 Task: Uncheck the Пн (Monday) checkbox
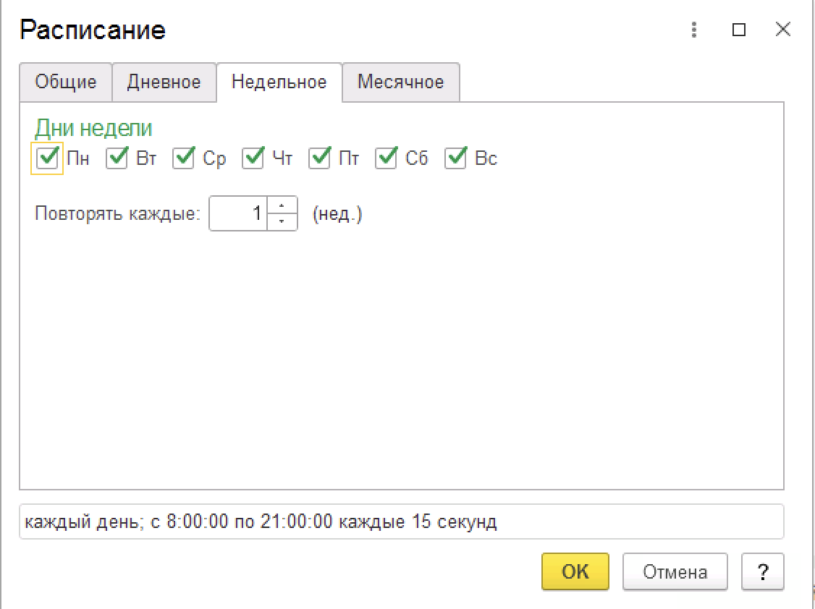point(46,158)
